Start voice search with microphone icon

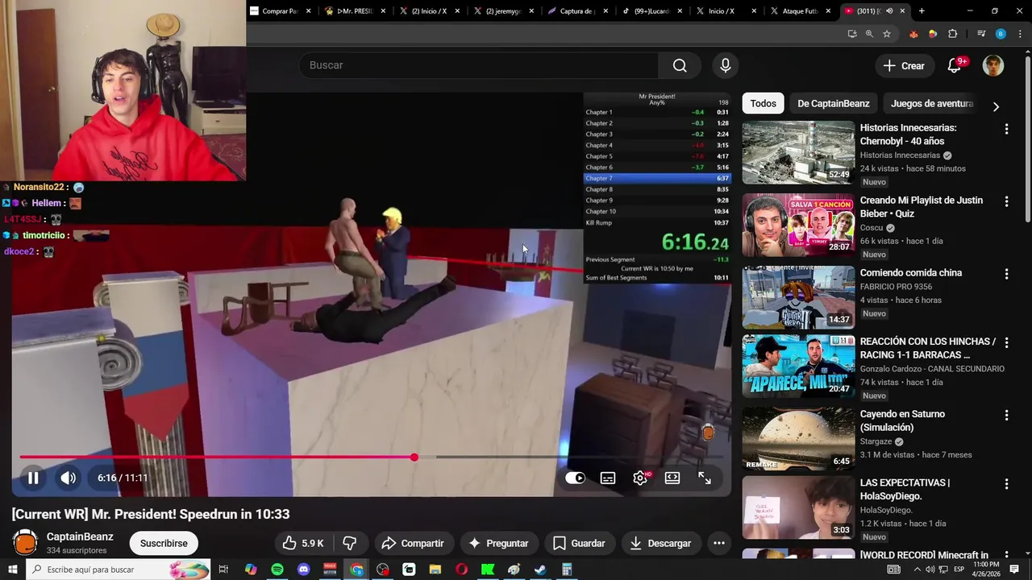726,65
